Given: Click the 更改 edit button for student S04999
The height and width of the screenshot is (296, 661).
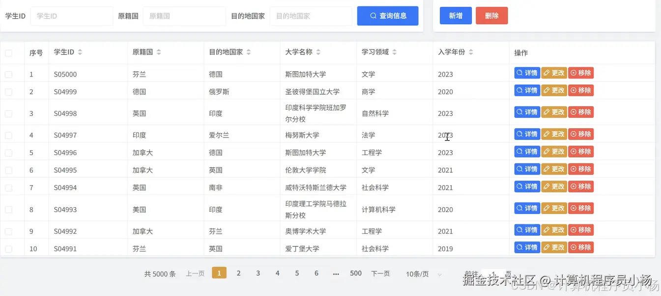Looking at the screenshot, I should pyautogui.click(x=553, y=90).
